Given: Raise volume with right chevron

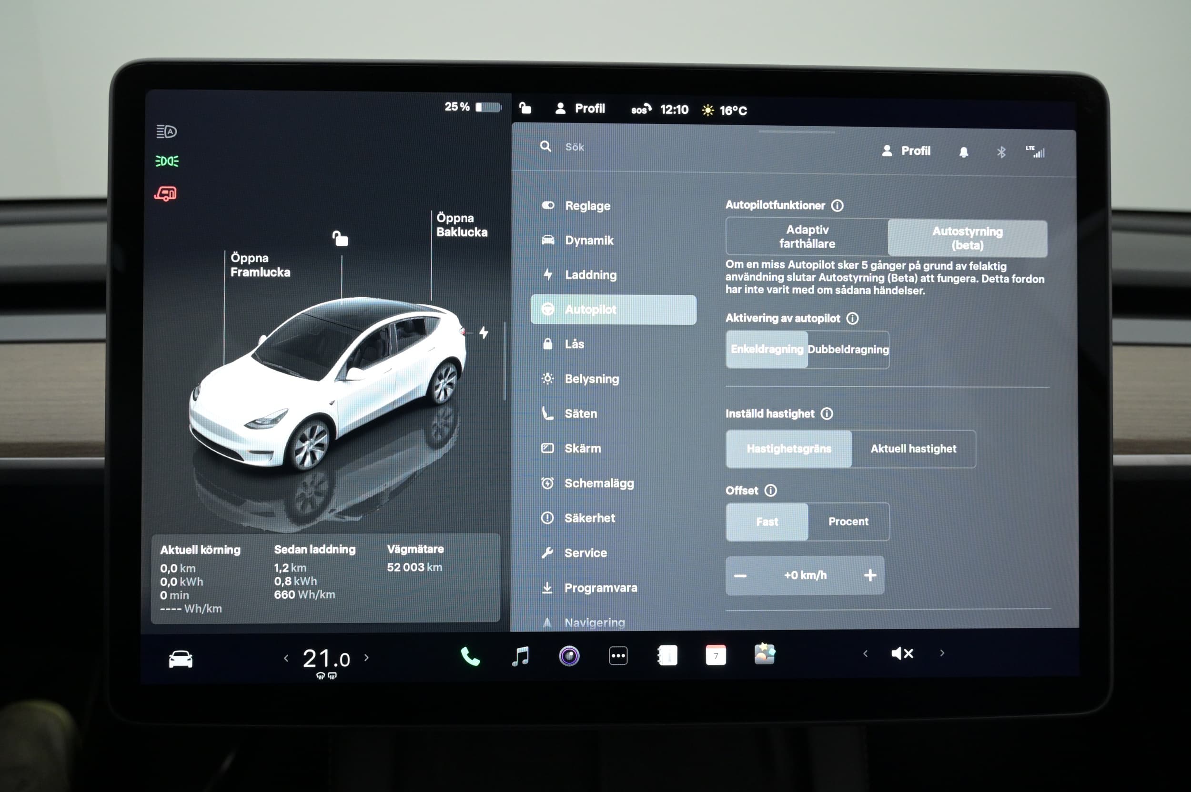Looking at the screenshot, I should 942,653.
